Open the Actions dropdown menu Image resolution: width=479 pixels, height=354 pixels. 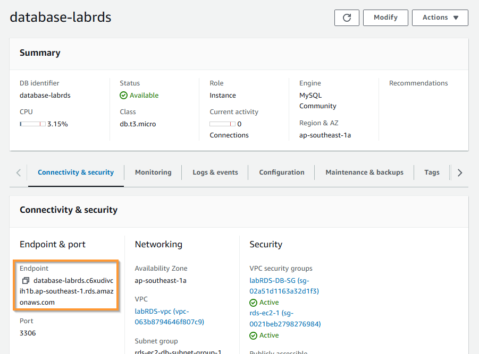coord(440,18)
